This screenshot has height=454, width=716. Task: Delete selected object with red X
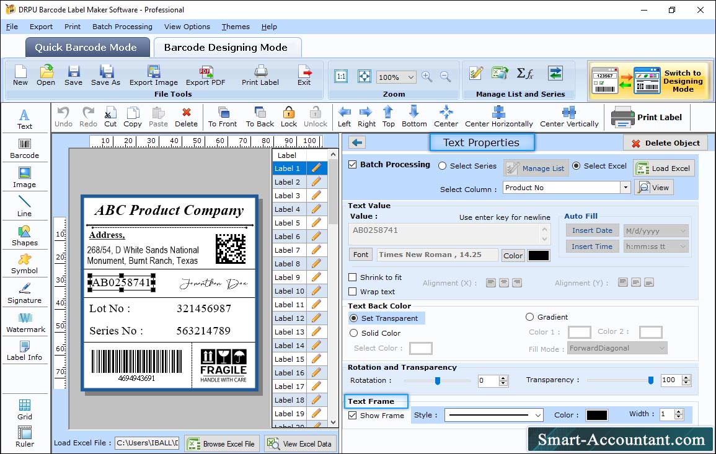[x=187, y=117]
